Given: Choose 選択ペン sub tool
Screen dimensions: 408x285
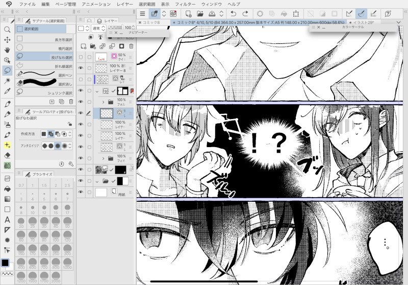Looking at the screenshot, I should coord(44,75).
